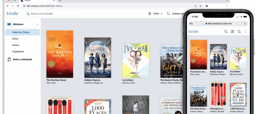Viewport: 257px width, 114px height.
Task: Select Libros in the sidebar
Action: pos(15,39)
